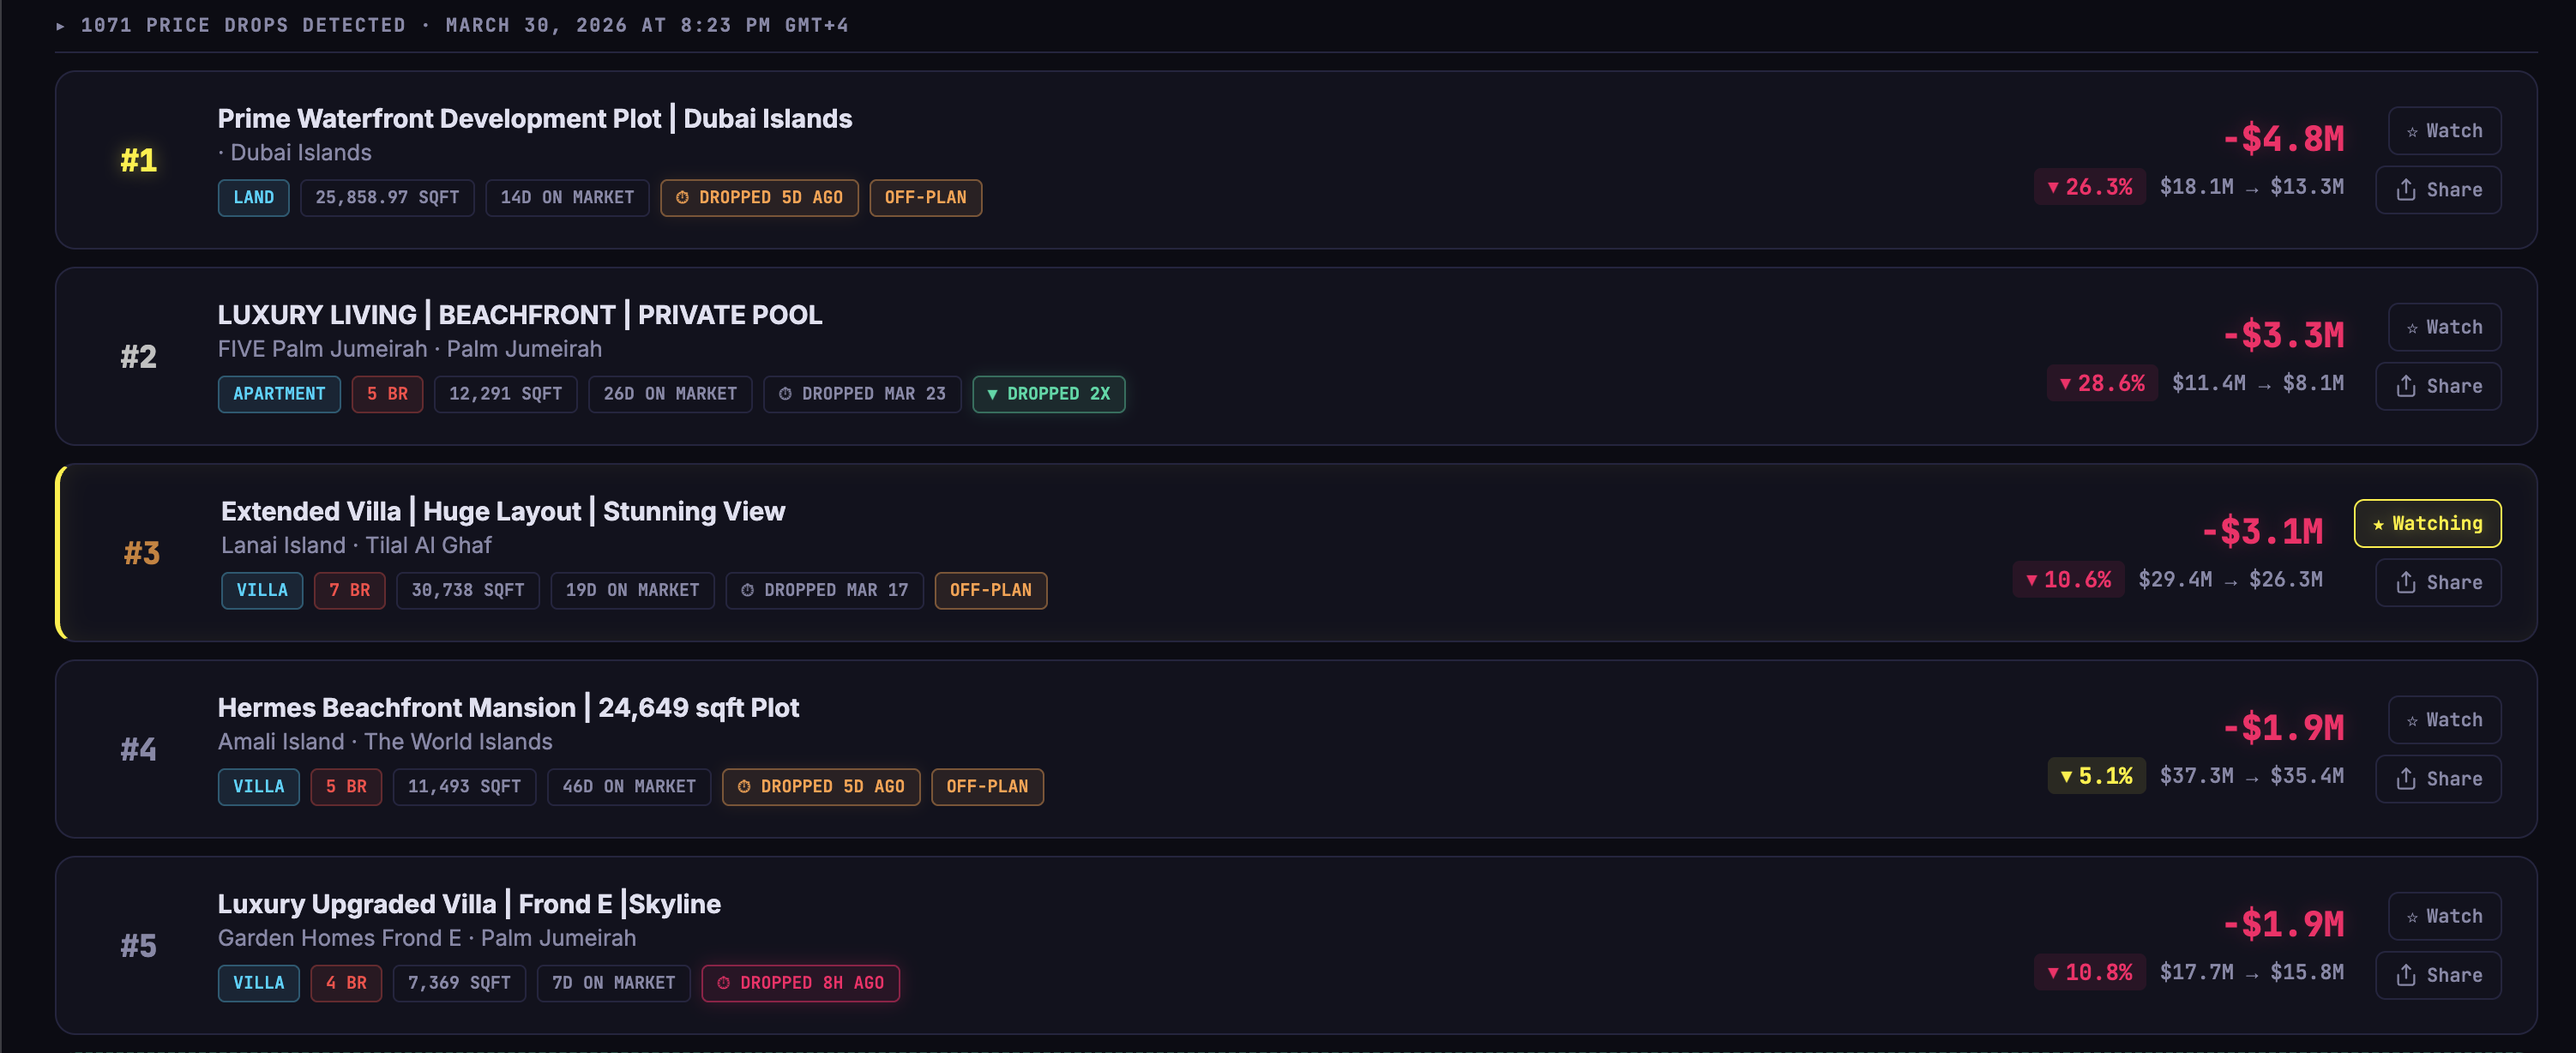Click the down-arrow Dropped 2X badge
The width and height of the screenshot is (2576, 1053).
1048,394
